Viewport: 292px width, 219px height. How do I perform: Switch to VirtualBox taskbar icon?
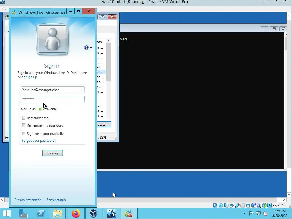(x=93, y=213)
